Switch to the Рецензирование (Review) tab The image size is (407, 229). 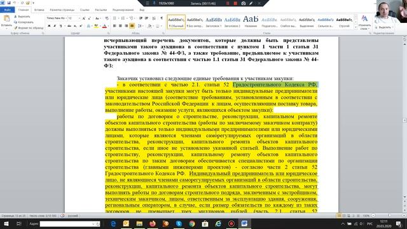click(x=123, y=10)
